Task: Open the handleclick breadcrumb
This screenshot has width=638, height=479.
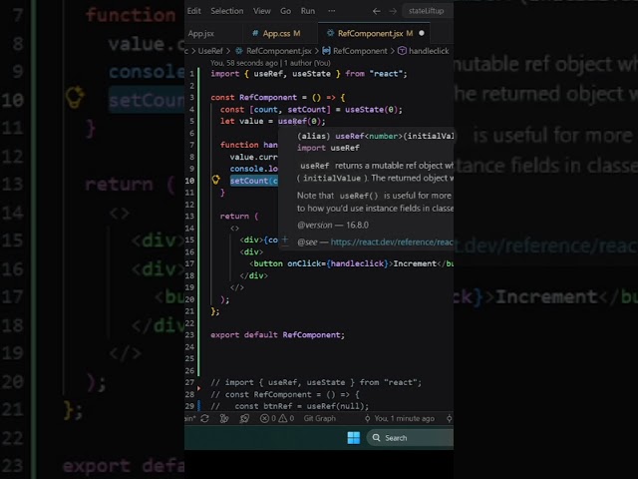Action: (x=429, y=51)
